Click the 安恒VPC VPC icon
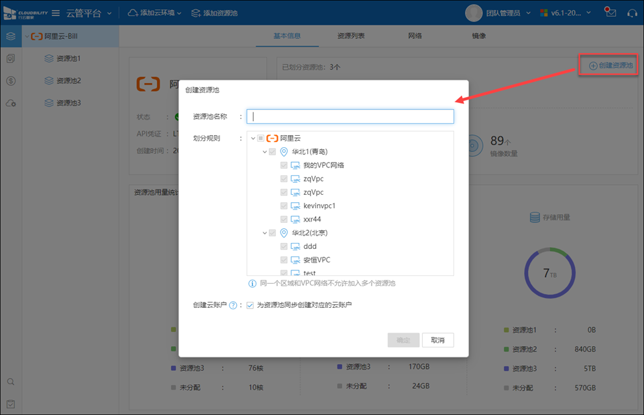 [295, 260]
